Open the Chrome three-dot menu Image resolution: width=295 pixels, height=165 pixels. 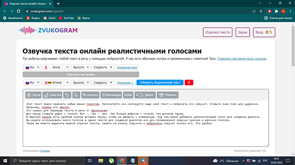[290, 11]
